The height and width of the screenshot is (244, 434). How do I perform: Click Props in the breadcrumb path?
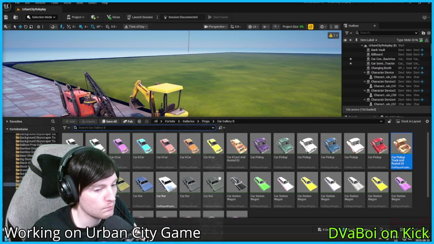(206, 121)
